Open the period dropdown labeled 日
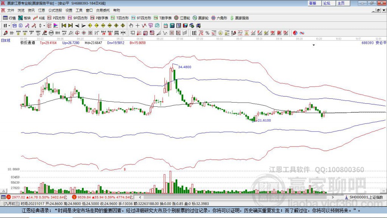 (7, 25)
